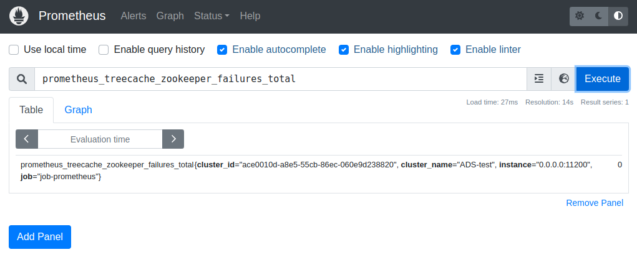The image size is (637, 270).
Task: Click the Prometheus brand title
Action: (72, 16)
